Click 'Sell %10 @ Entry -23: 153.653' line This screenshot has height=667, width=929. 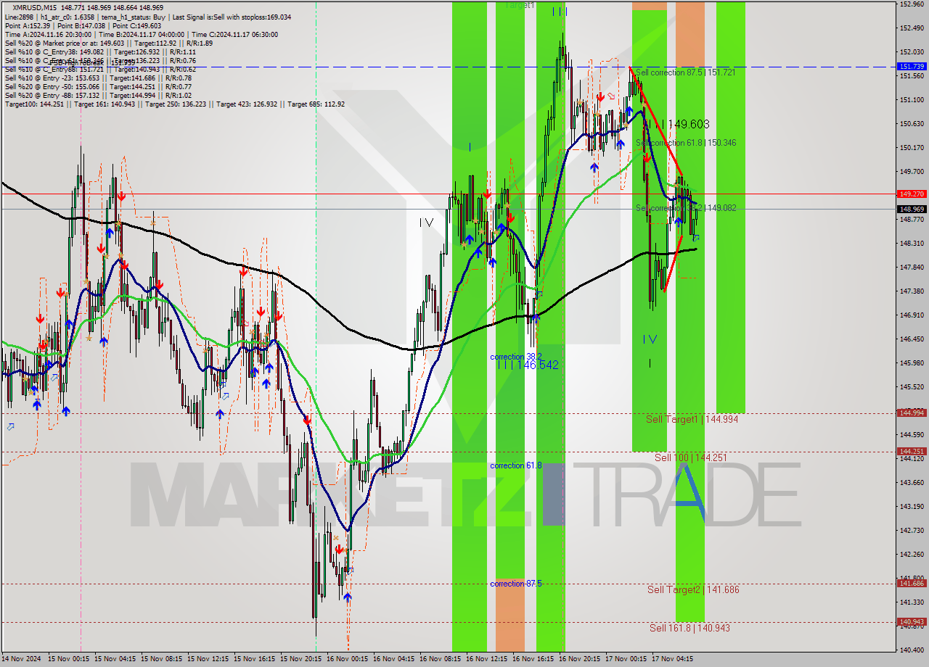tap(98, 78)
